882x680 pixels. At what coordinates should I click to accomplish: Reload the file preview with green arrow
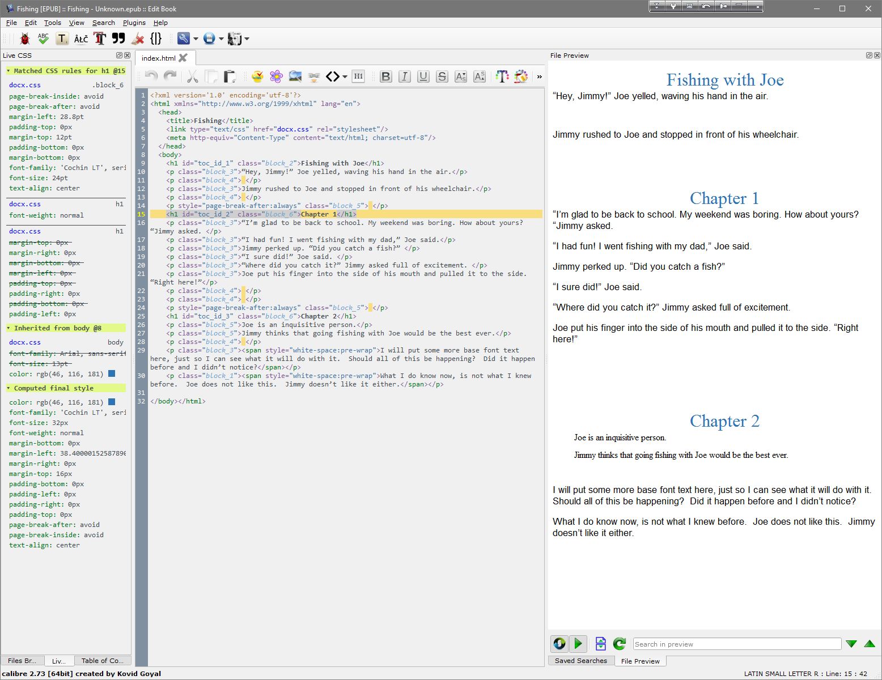coord(620,644)
